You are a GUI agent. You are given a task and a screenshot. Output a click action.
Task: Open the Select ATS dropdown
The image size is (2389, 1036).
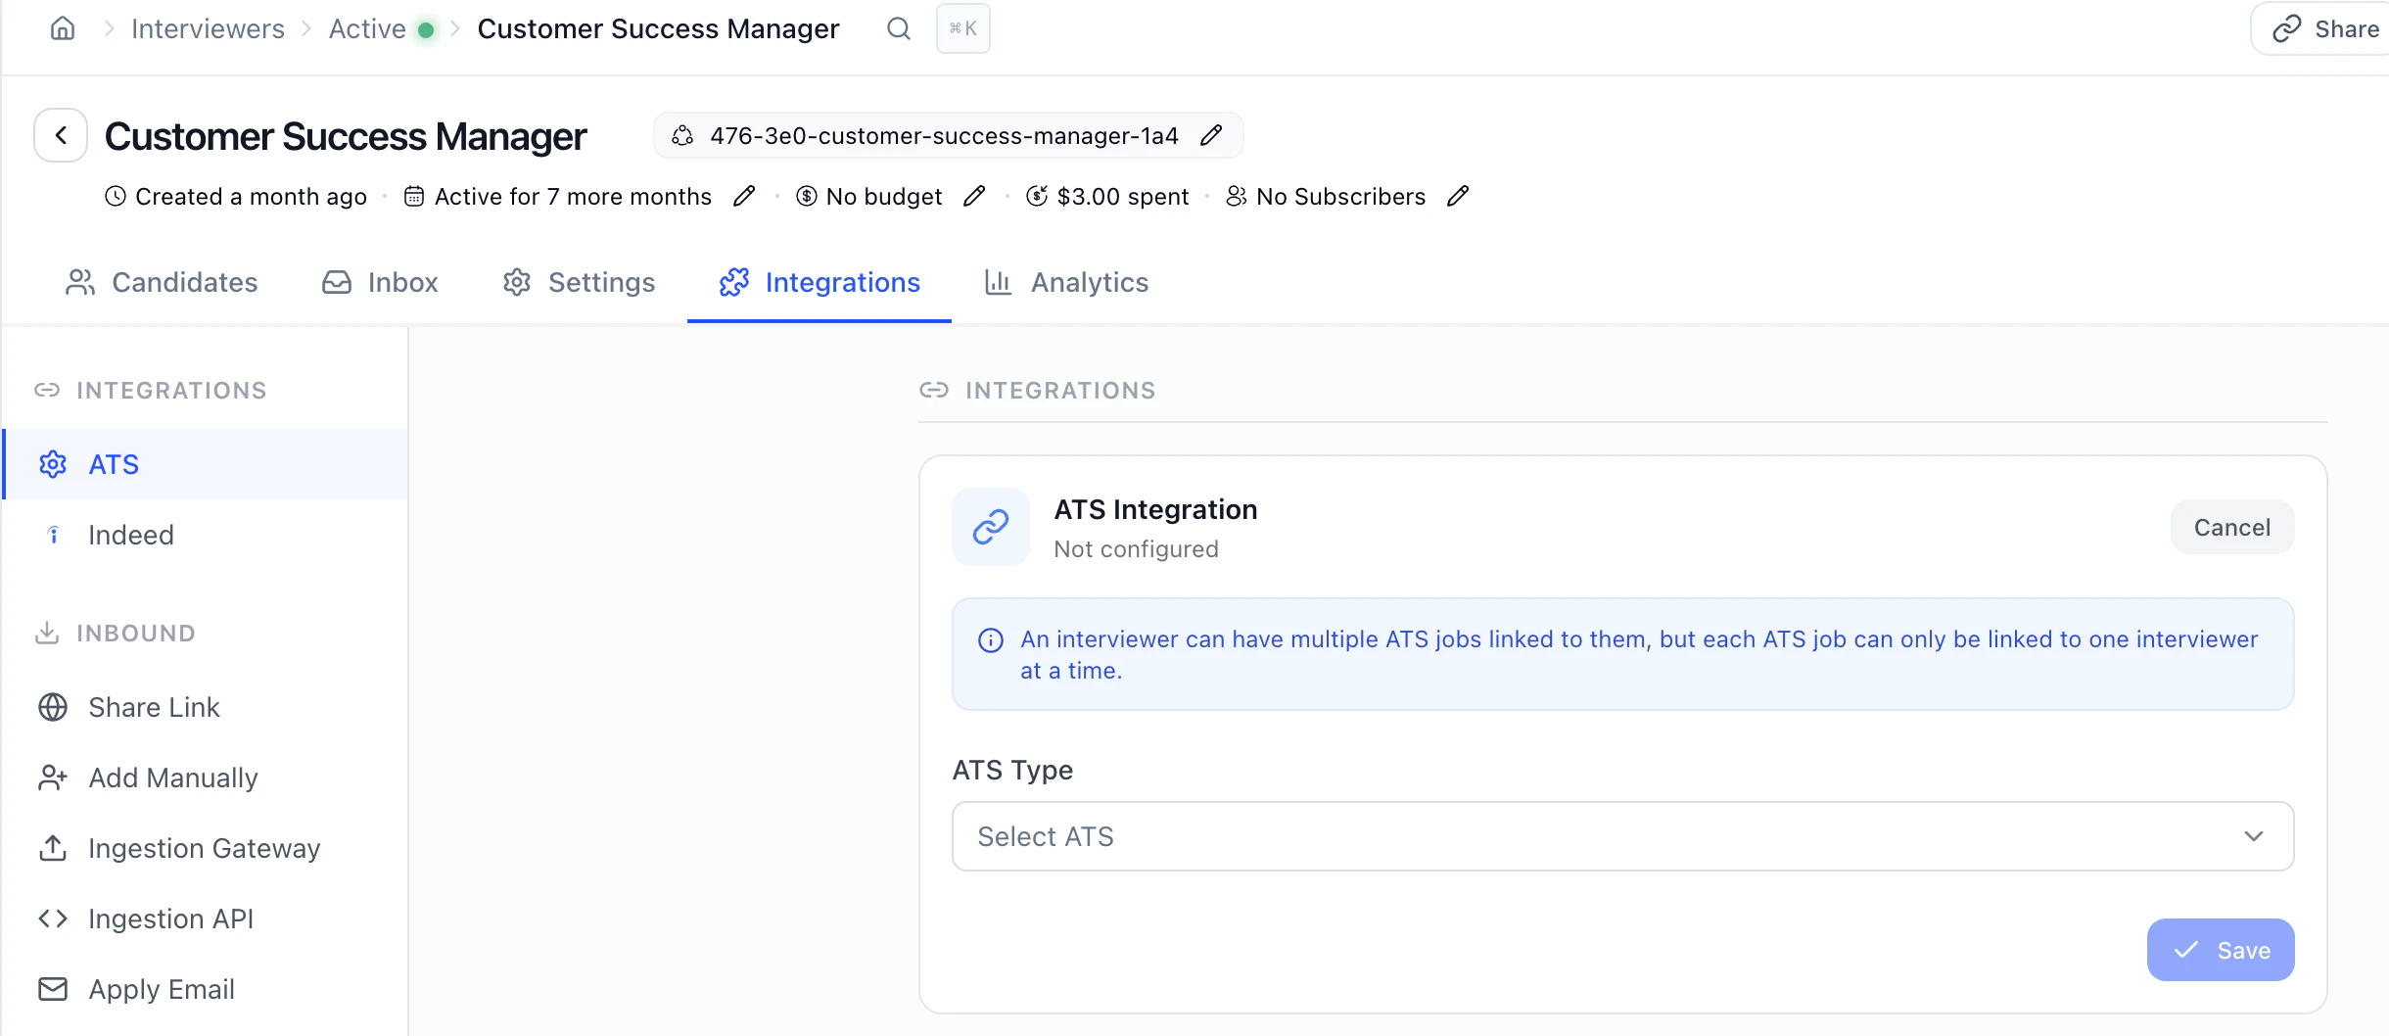pyautogui.click(x=1623, y=836)
